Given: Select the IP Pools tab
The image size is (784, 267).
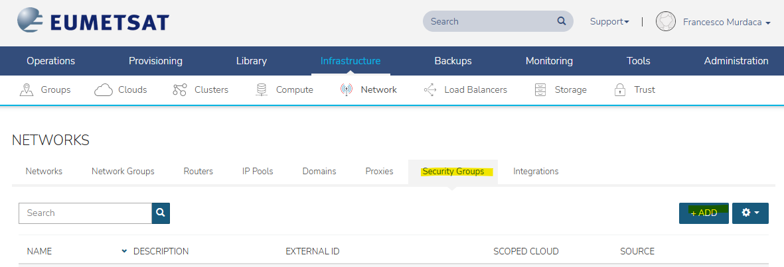Looking at the screenshot, I should pyautogui.click(x=258, y=172).
